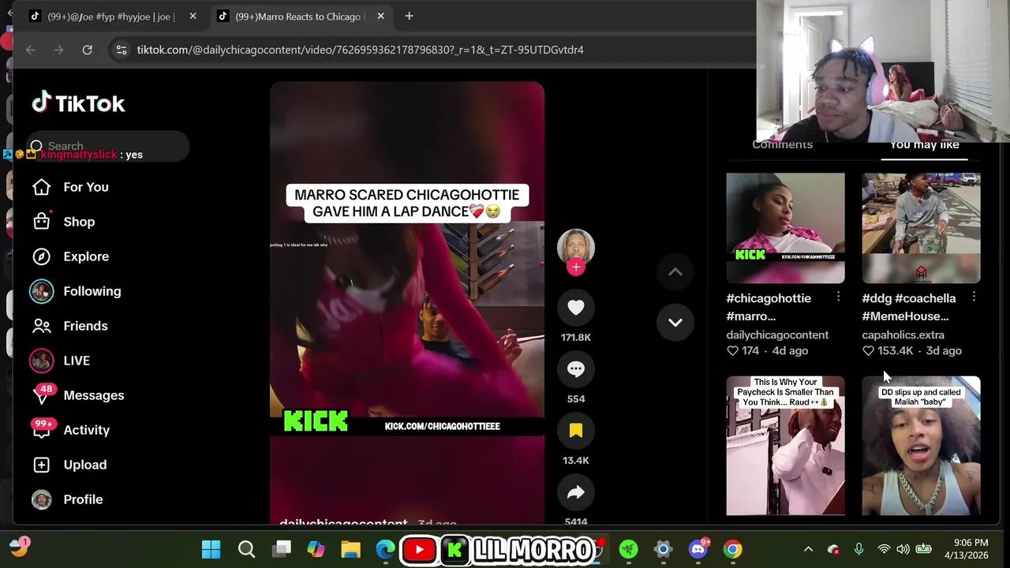Open Task View on the taskbar

pyautogui.click(x=282, y=550)
